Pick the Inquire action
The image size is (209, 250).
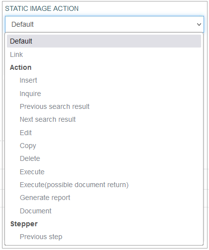pos(104,94)
